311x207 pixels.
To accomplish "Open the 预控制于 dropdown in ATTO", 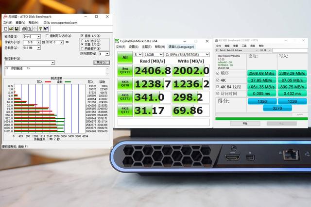I will [x=30, y=63].
